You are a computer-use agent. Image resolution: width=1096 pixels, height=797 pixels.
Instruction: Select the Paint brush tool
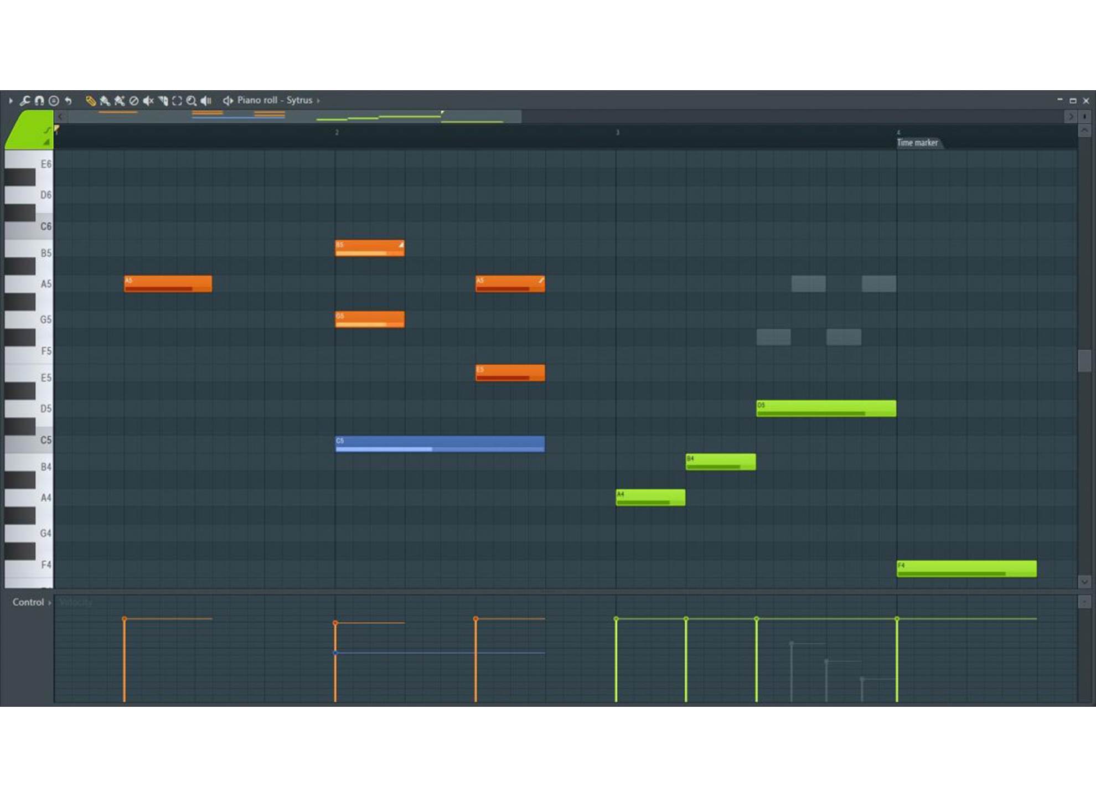coord(105,101)
